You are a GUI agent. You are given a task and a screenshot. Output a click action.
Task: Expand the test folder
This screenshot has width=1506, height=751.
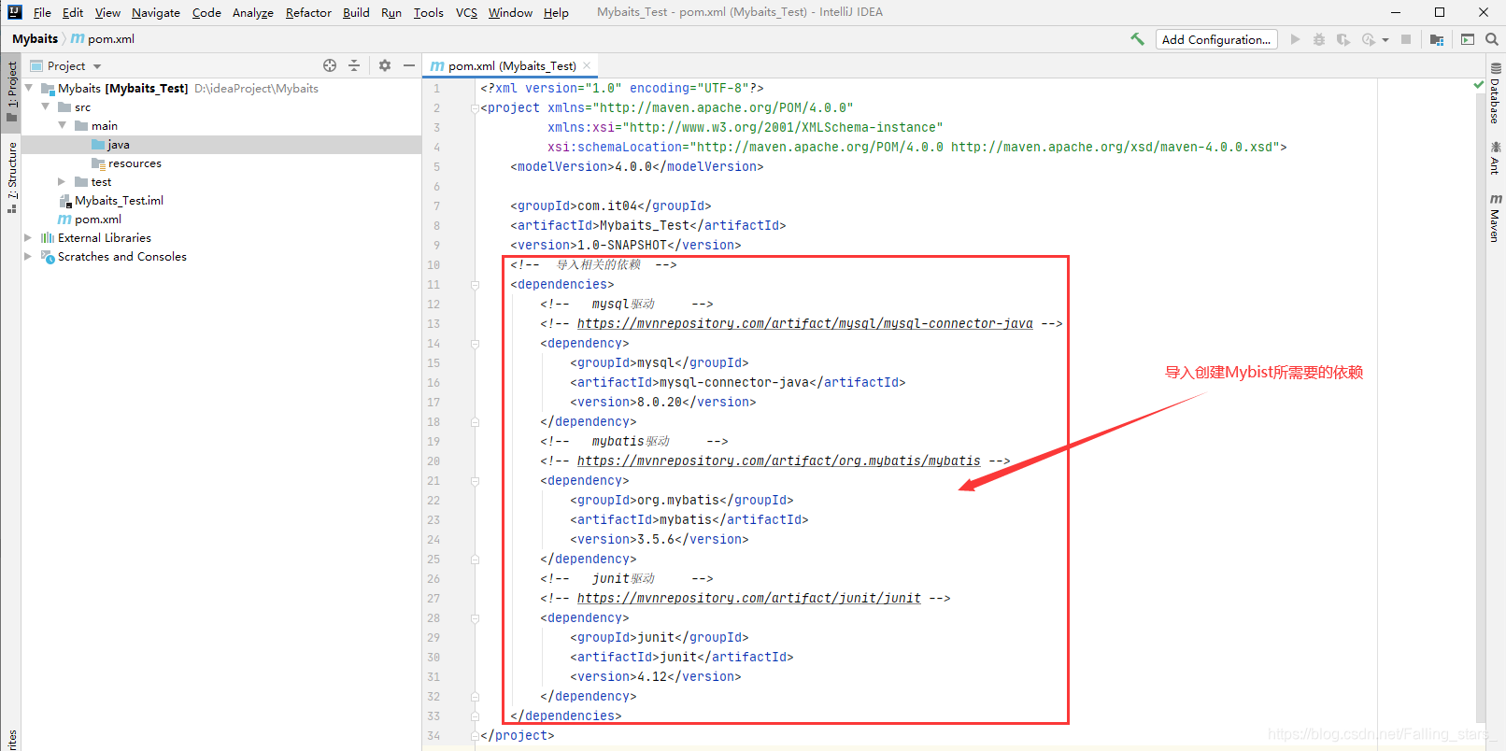63,181
